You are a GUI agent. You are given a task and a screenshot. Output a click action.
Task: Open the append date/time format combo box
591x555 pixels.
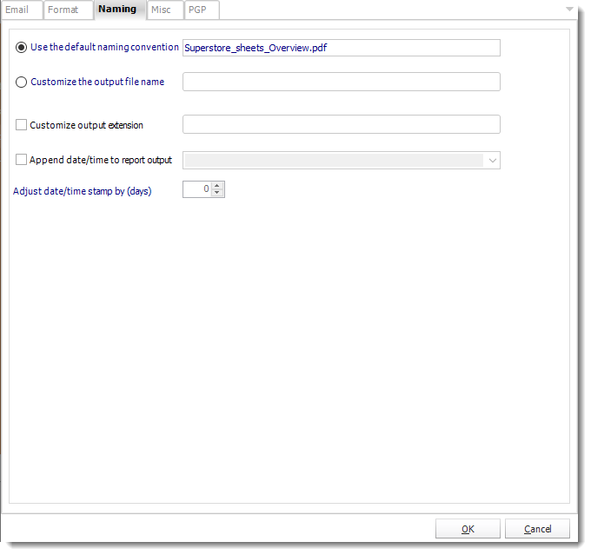(341, 161)
